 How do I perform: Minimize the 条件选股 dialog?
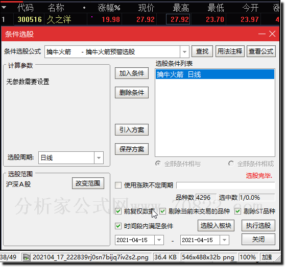pyautogui.click(x=261, y=34)
